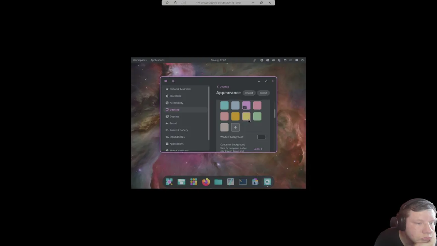Open the power menu icon in top panel
Image resolution: width=437 pixels, height=246 pixels.
(x=302, y=60)
